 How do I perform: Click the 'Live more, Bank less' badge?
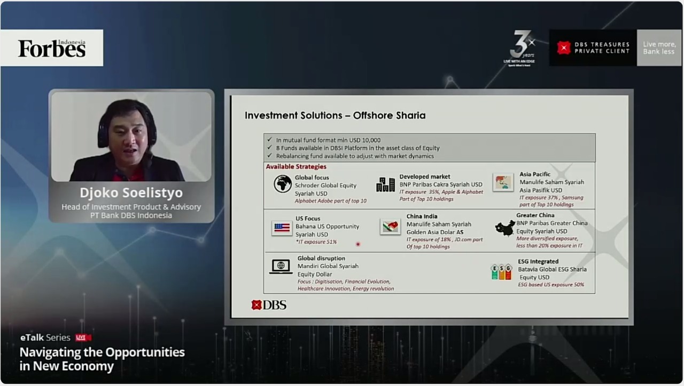click(x=659, y=48)
